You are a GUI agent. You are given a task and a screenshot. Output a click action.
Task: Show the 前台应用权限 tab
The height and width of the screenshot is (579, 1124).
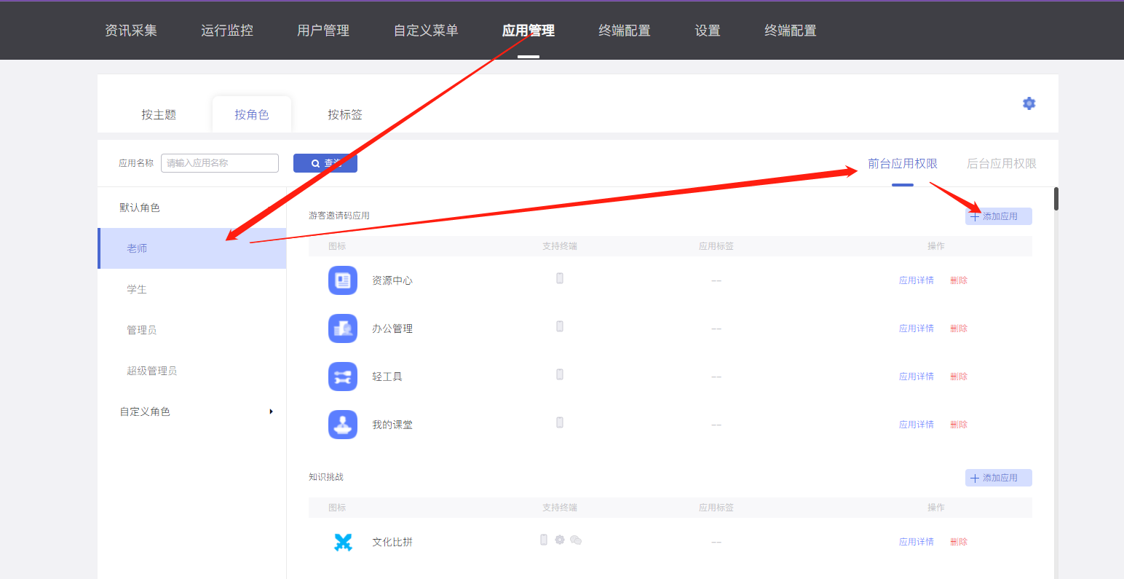coord(903,164)
